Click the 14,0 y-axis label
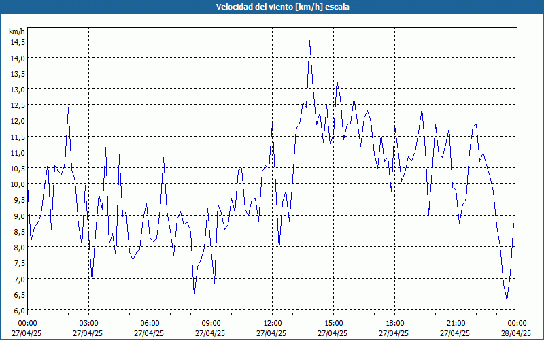 pos(18,58)
